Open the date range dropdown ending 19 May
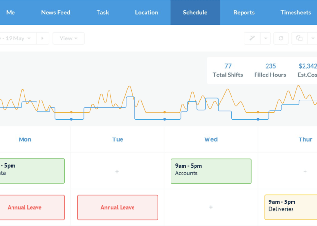 [x=18, y=38]
